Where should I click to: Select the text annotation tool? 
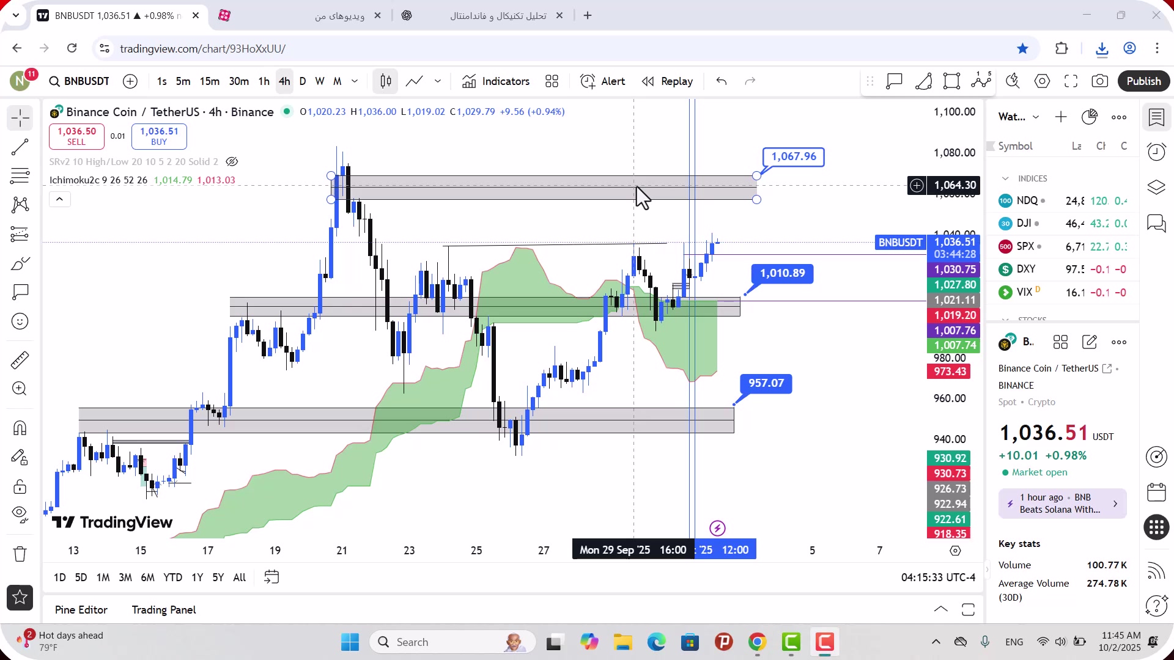click(x=20, y=292)
